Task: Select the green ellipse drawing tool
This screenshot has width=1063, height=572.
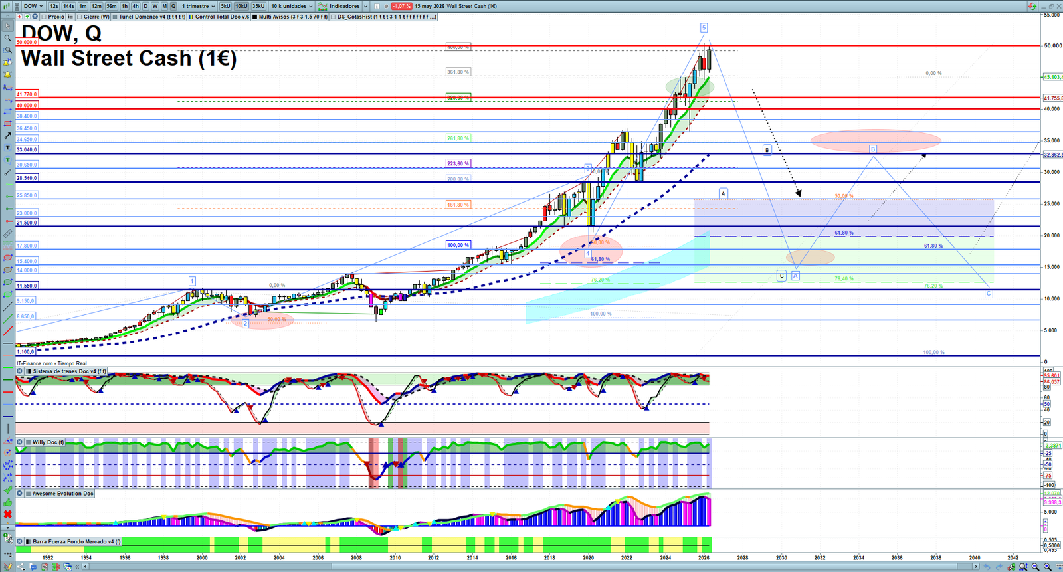Action: click(x=8, y=282)
